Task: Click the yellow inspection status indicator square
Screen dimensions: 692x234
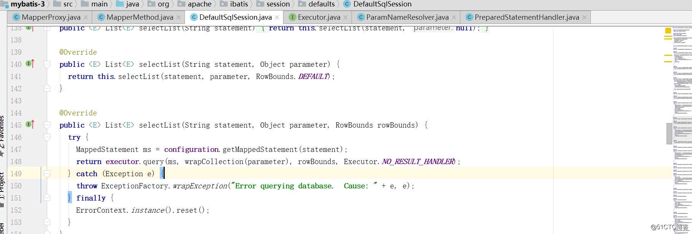Action: click(668, 30)
